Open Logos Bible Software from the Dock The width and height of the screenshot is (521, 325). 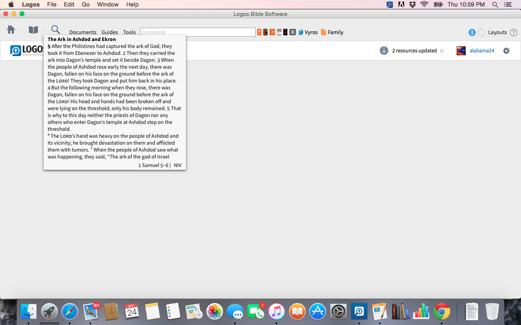(x=359, y=312)
